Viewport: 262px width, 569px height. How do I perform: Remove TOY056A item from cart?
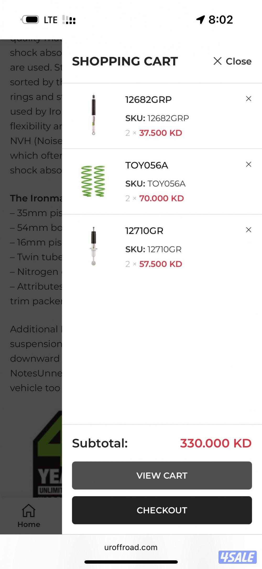tap(248, 164)
